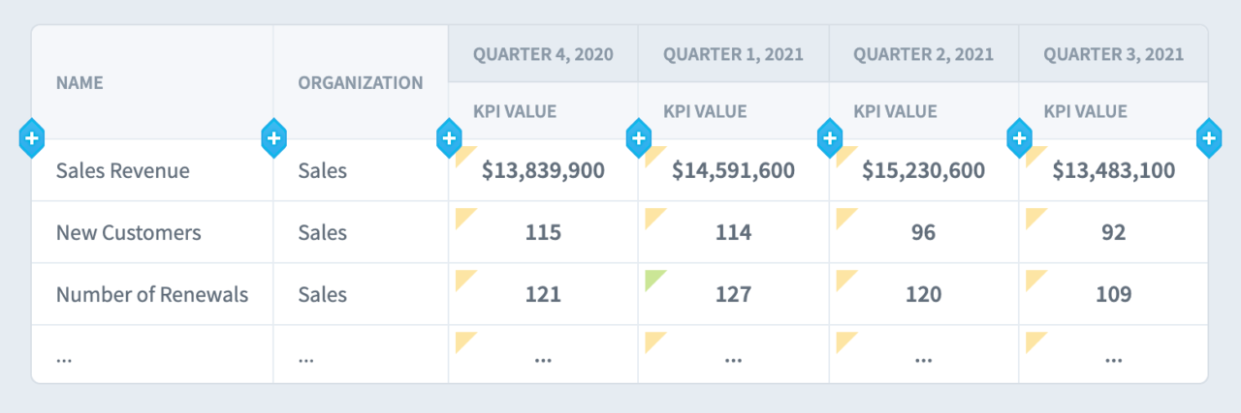The width and height of the screenshot is (1241, 413).
Task: Select the Name column header
Action: tap(80, 83)
